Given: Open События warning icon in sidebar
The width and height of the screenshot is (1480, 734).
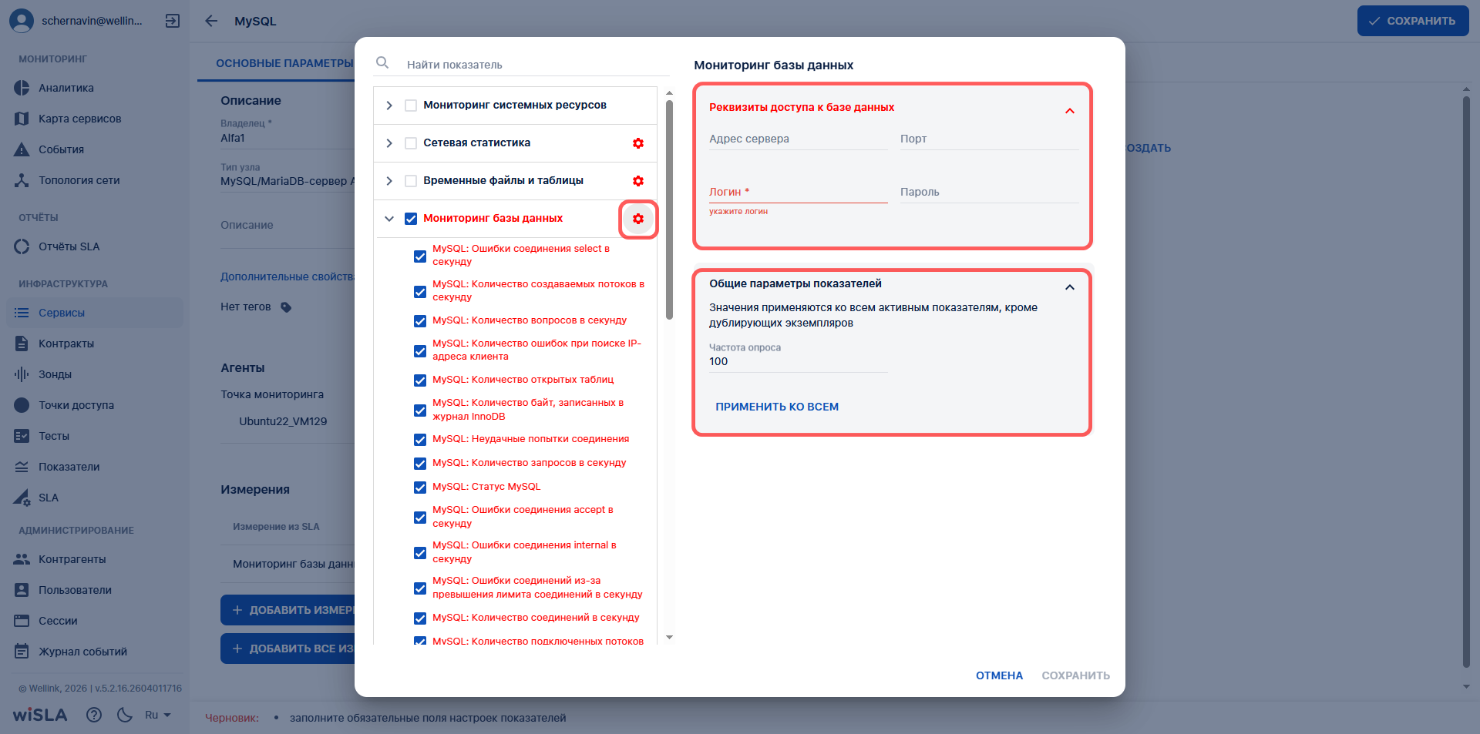Looking at the screenshot, I should pos(22,149).
